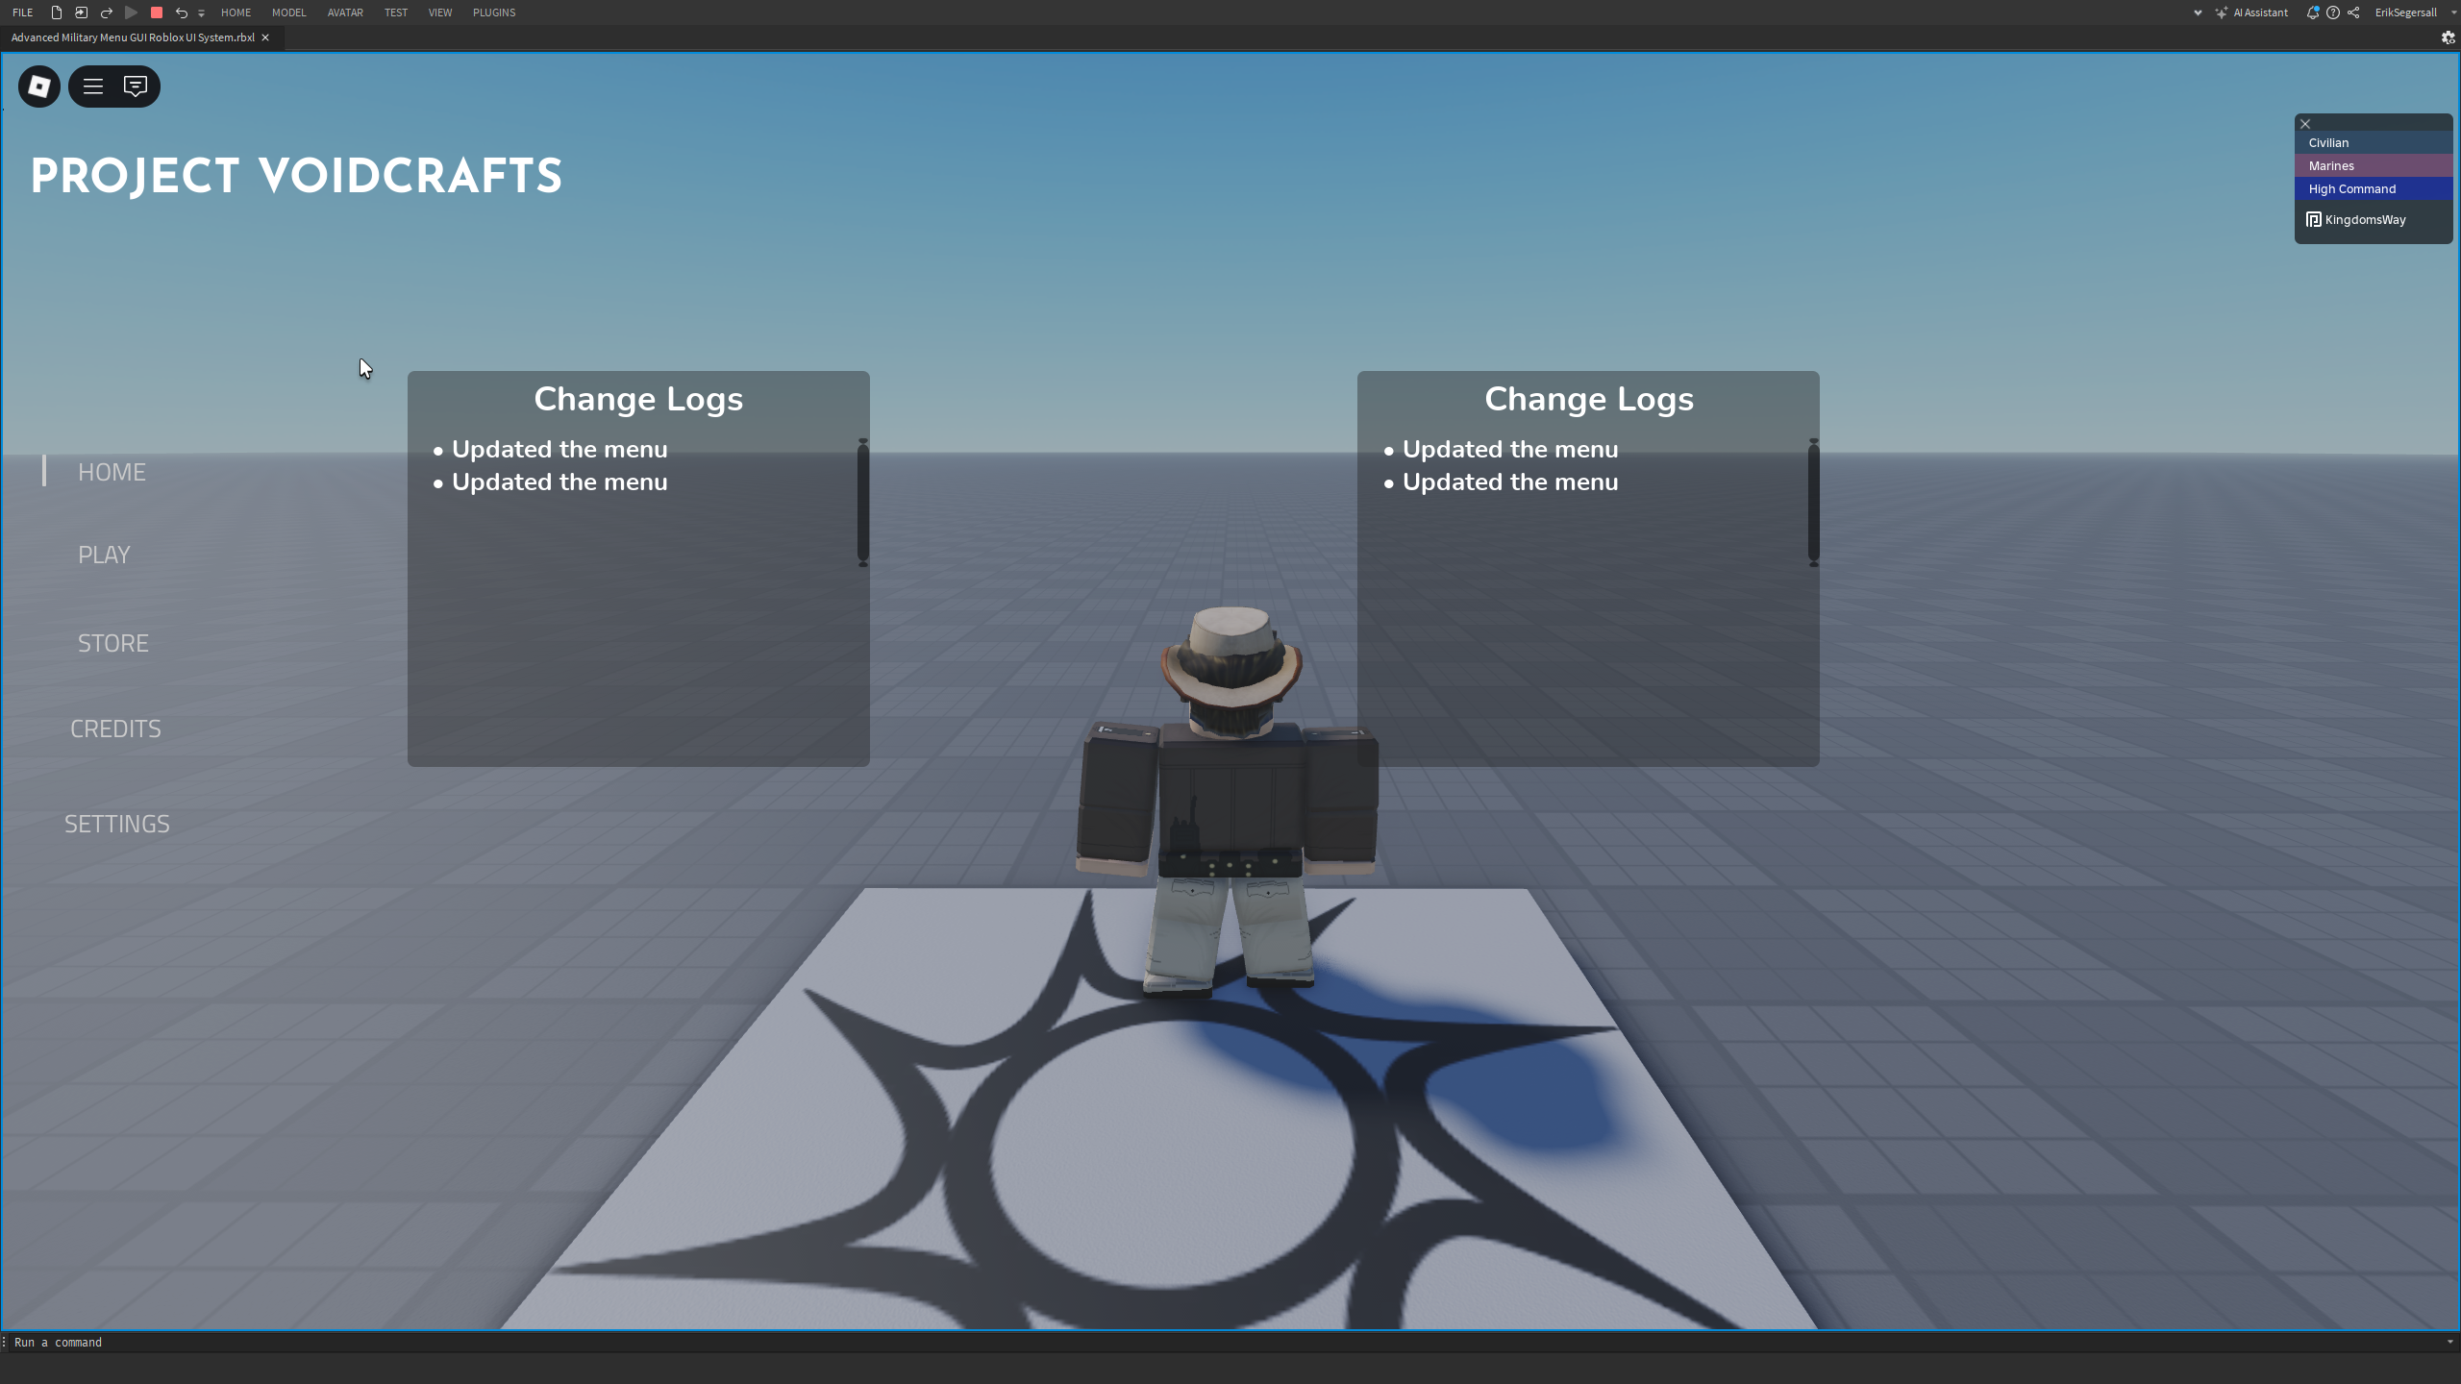This screenshot has height=1384, width=2461.
Task: Click the red Stop recording icon
Action: [x=156, y=12]
